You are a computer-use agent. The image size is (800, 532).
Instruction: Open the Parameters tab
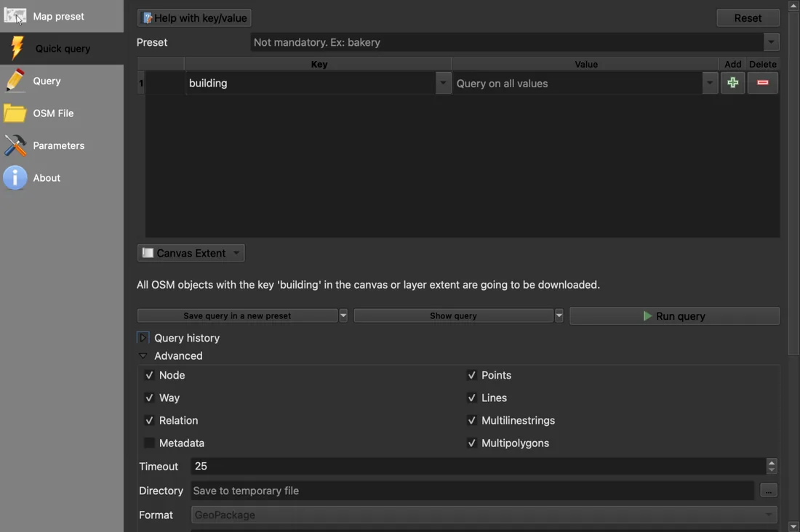tap(61, 145)
